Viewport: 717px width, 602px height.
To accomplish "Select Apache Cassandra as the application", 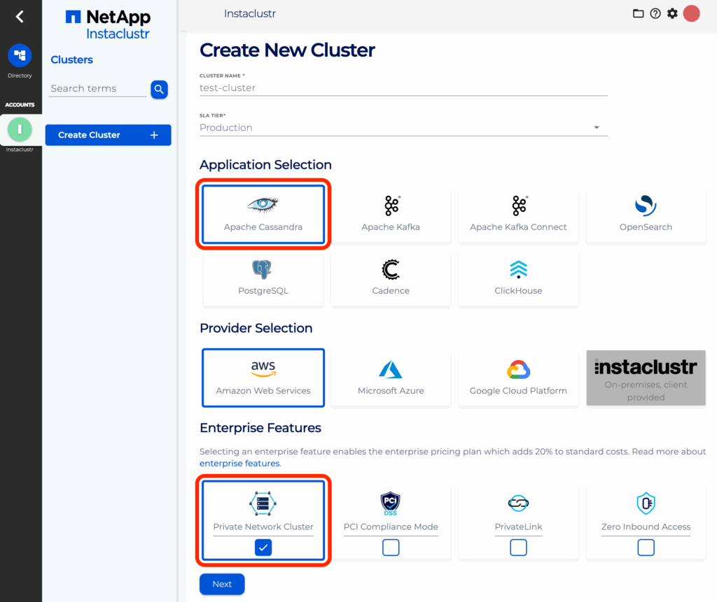I will 263,215.
